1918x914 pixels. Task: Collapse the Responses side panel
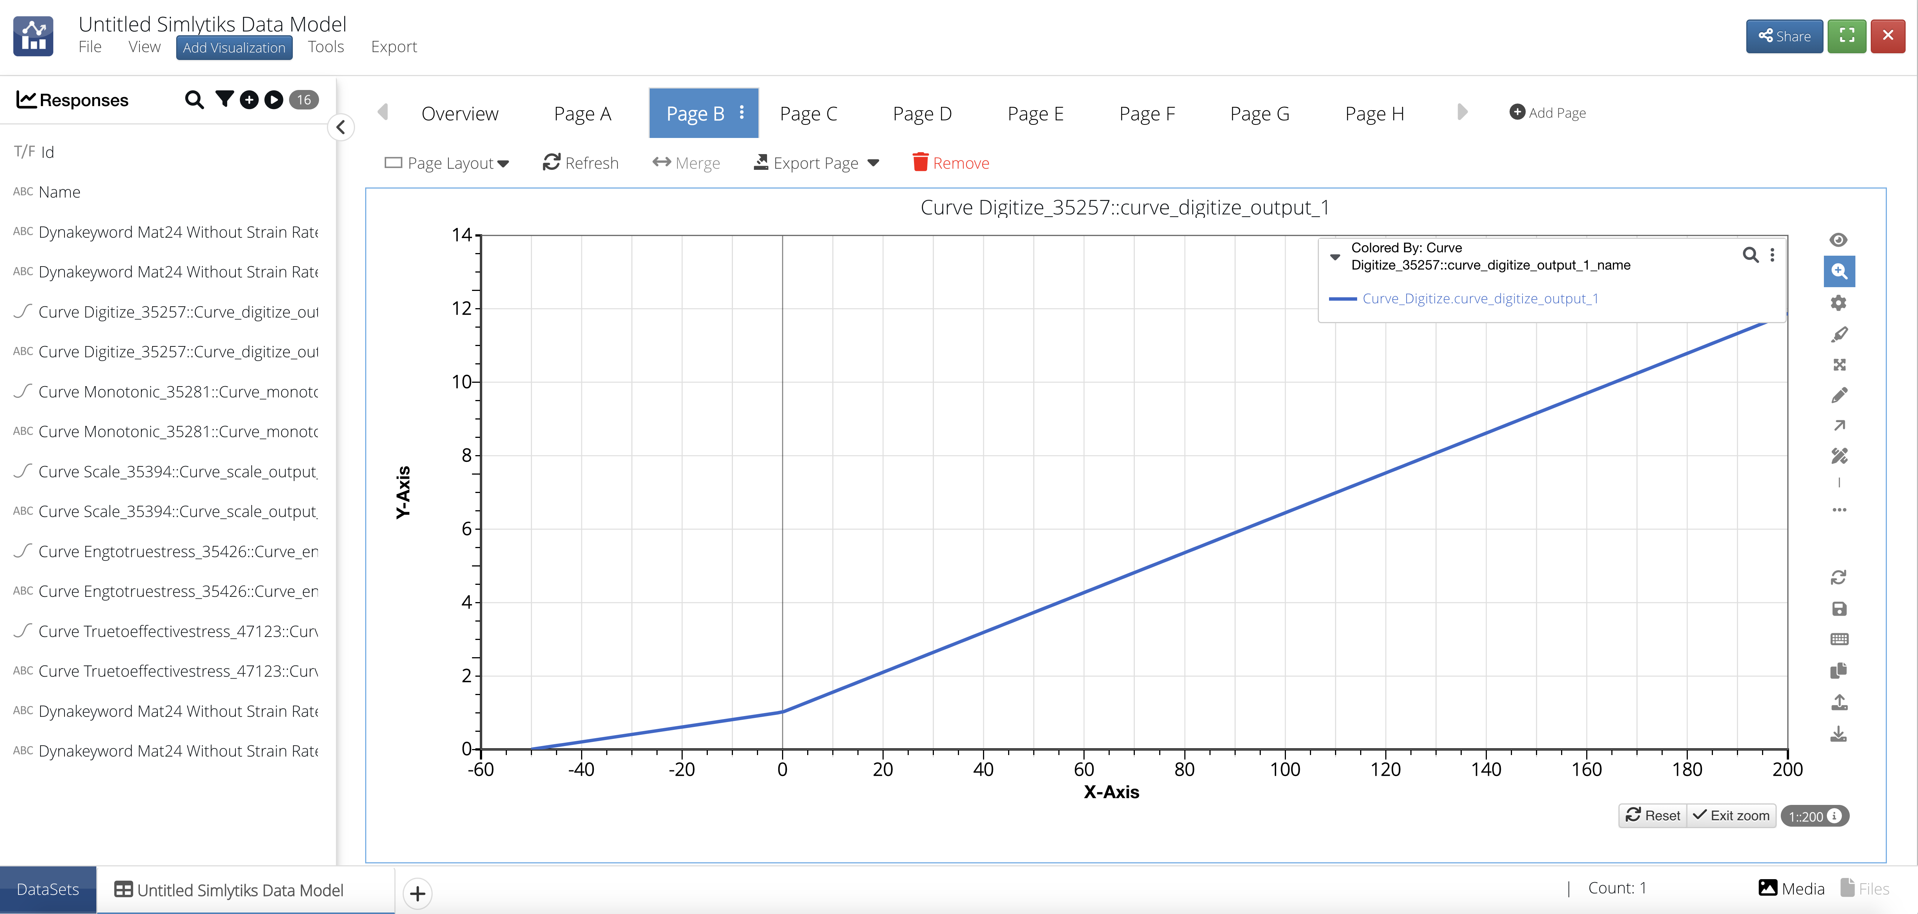pyautogui.click(x=341, y=127)
